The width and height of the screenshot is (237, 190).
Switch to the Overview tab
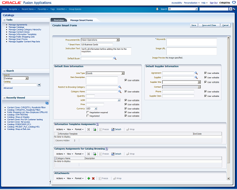pos(59,20)
